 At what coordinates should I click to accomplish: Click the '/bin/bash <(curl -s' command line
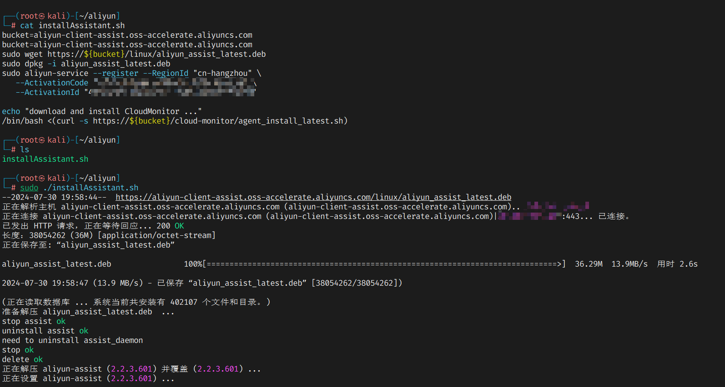[x=175, y=121]
